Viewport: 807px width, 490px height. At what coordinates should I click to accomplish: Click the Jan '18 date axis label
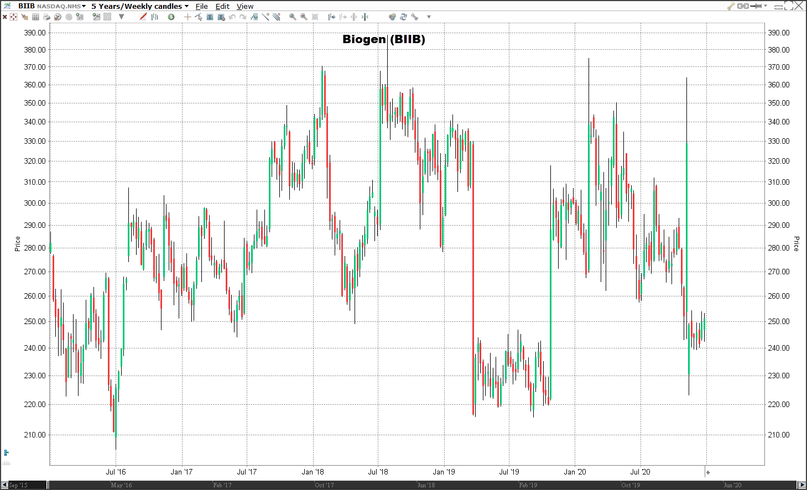coord(313,472)
